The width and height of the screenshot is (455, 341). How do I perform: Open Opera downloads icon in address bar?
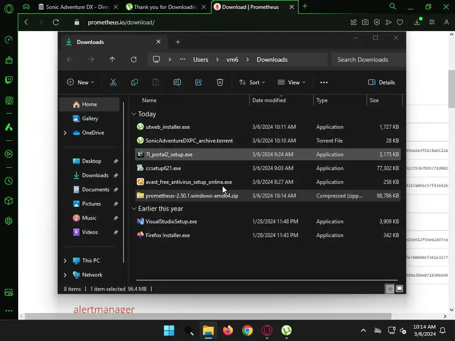click(x=417, y=22)
